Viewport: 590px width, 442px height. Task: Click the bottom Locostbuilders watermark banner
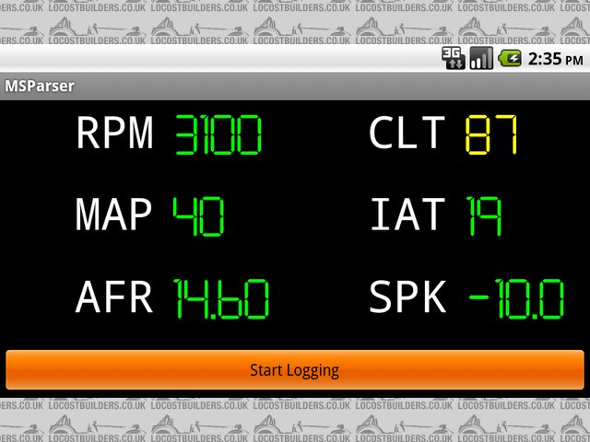click(295, 420)
